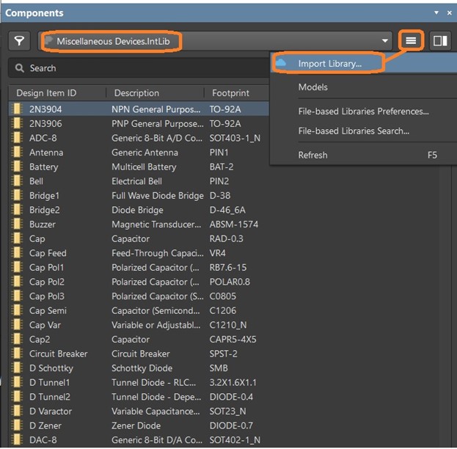Click the component icon for D Zener
This screenshot has width=457, height=449.
point(17,426)
